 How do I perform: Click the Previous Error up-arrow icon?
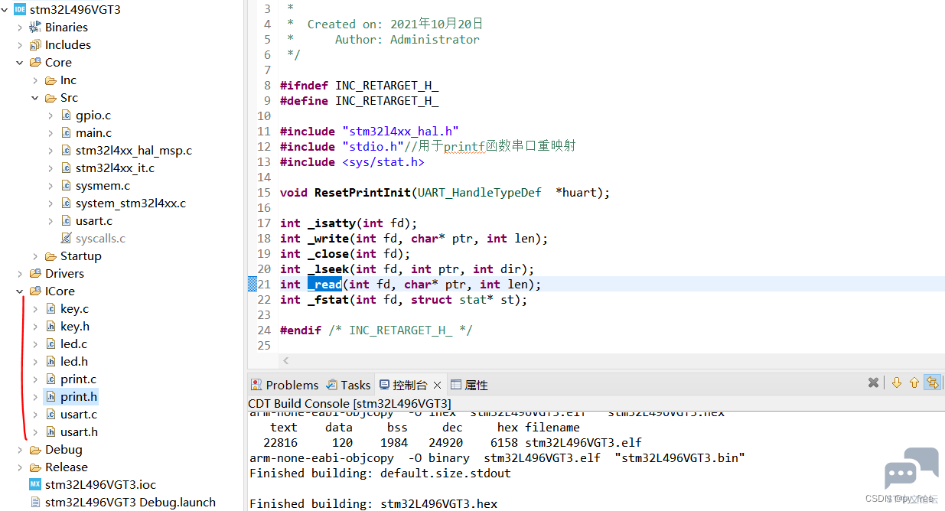(914, 382)
